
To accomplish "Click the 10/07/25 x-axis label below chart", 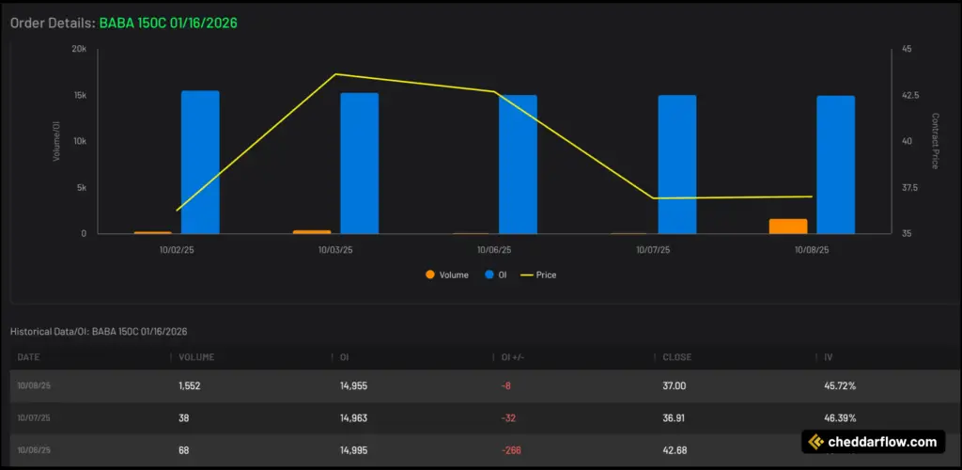I will (654, 250).
